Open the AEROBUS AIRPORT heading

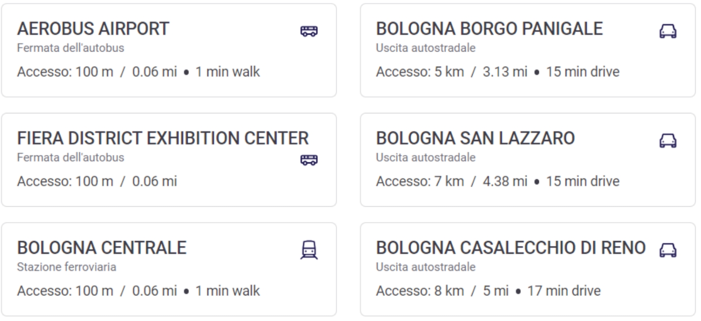pos(93,29)
